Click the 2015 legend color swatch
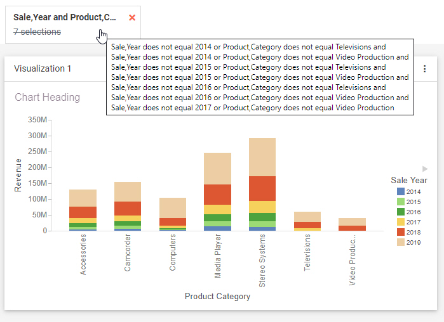444x322 pixels. 400,202
